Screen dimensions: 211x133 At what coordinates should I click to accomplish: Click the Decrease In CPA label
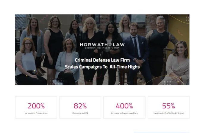tap(80, 113)
